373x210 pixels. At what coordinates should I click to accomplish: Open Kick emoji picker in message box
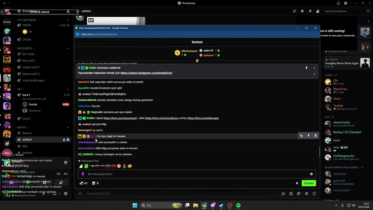point(311,174)
